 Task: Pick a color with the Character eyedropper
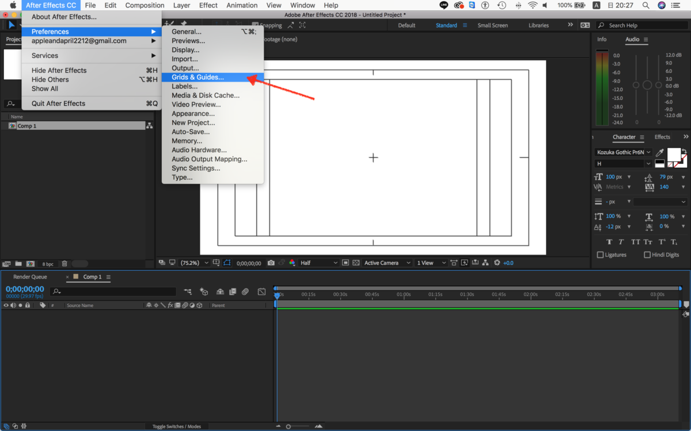(659, 152)
